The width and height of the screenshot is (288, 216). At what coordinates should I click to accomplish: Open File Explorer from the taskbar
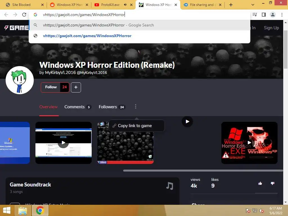coord(22,210)
